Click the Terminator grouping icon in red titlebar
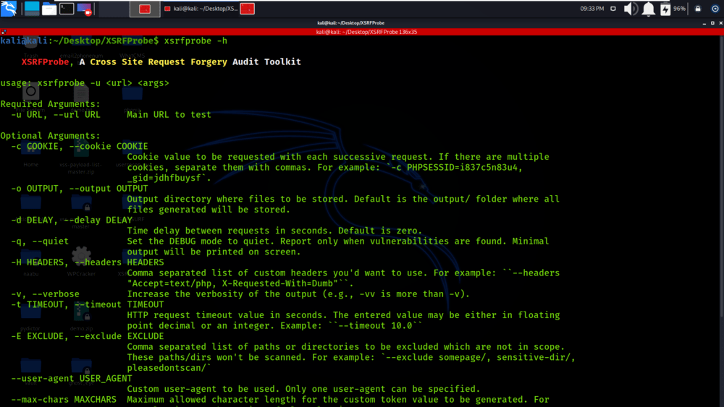The width and height of the screenshot is (724, 407). click(4, 32)
